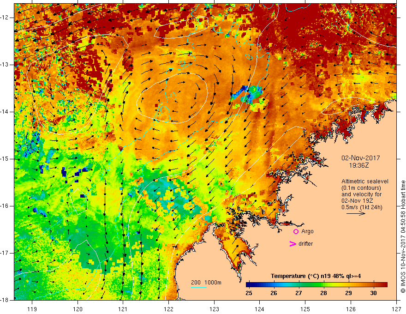Click the IMOS copyright timestamp text
The height and width of the screenshot is (314, 406).
click(x=403, y=236)
